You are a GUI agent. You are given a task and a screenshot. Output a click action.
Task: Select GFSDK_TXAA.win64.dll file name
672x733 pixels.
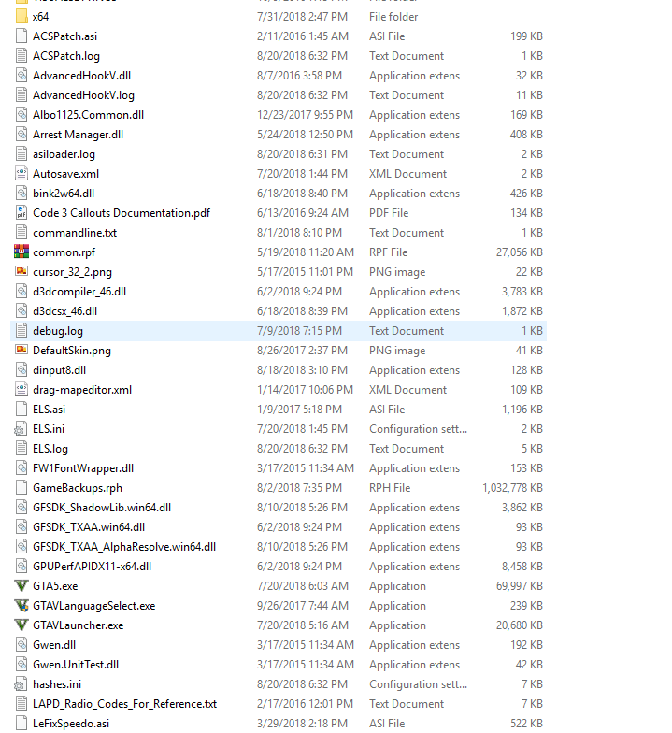coord(89,527)
